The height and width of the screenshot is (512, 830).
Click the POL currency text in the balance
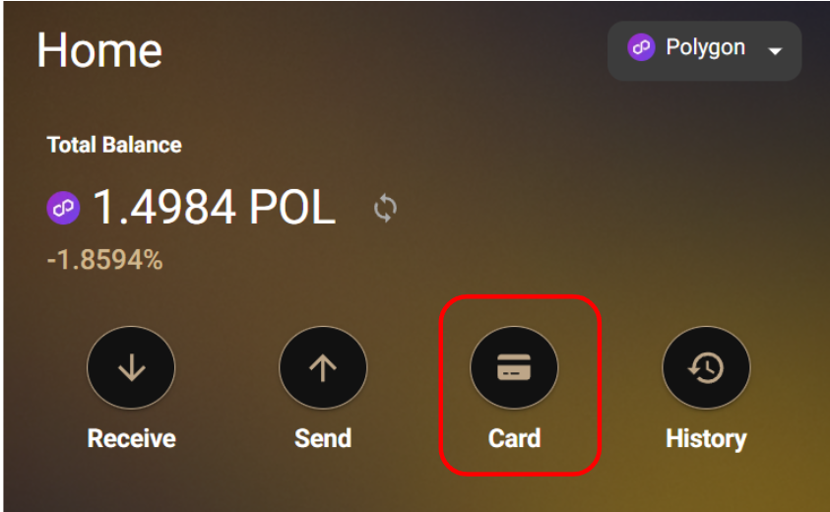[x=292, y=207]
